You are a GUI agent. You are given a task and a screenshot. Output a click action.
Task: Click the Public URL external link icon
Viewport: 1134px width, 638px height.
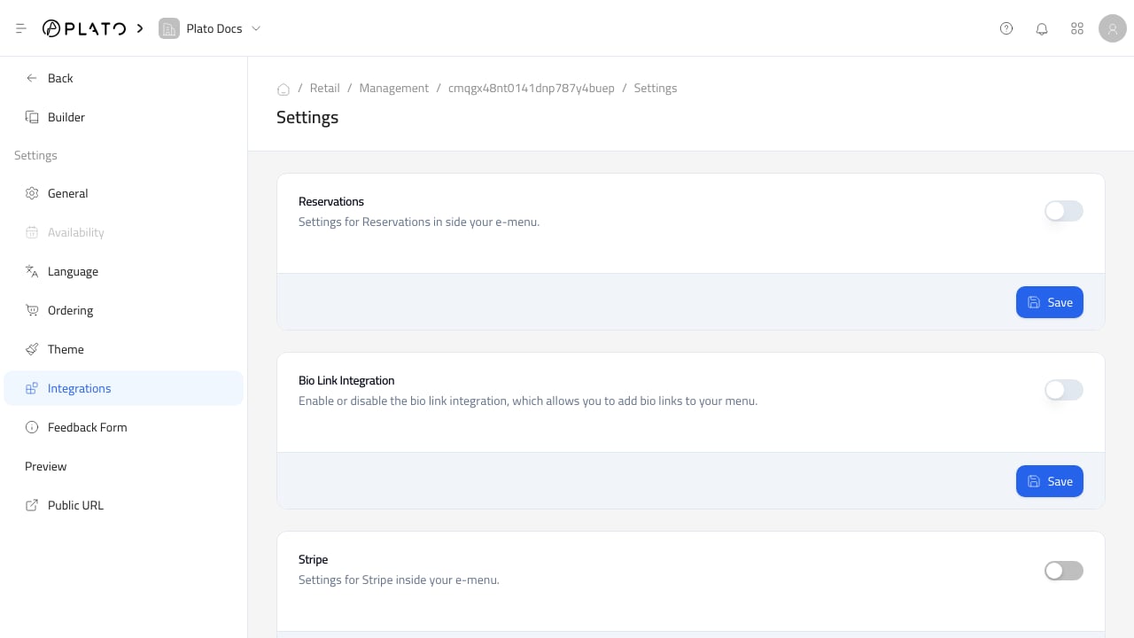[x=32, y=505]
